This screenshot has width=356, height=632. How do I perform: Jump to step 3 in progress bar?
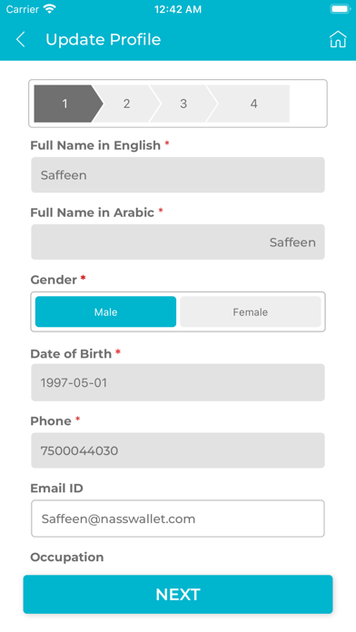(x=183, y=104)
